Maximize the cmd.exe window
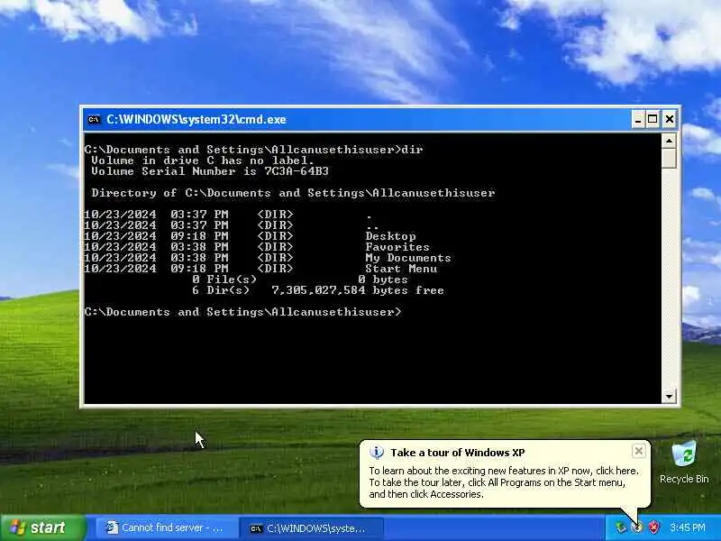 click(653, 120)
